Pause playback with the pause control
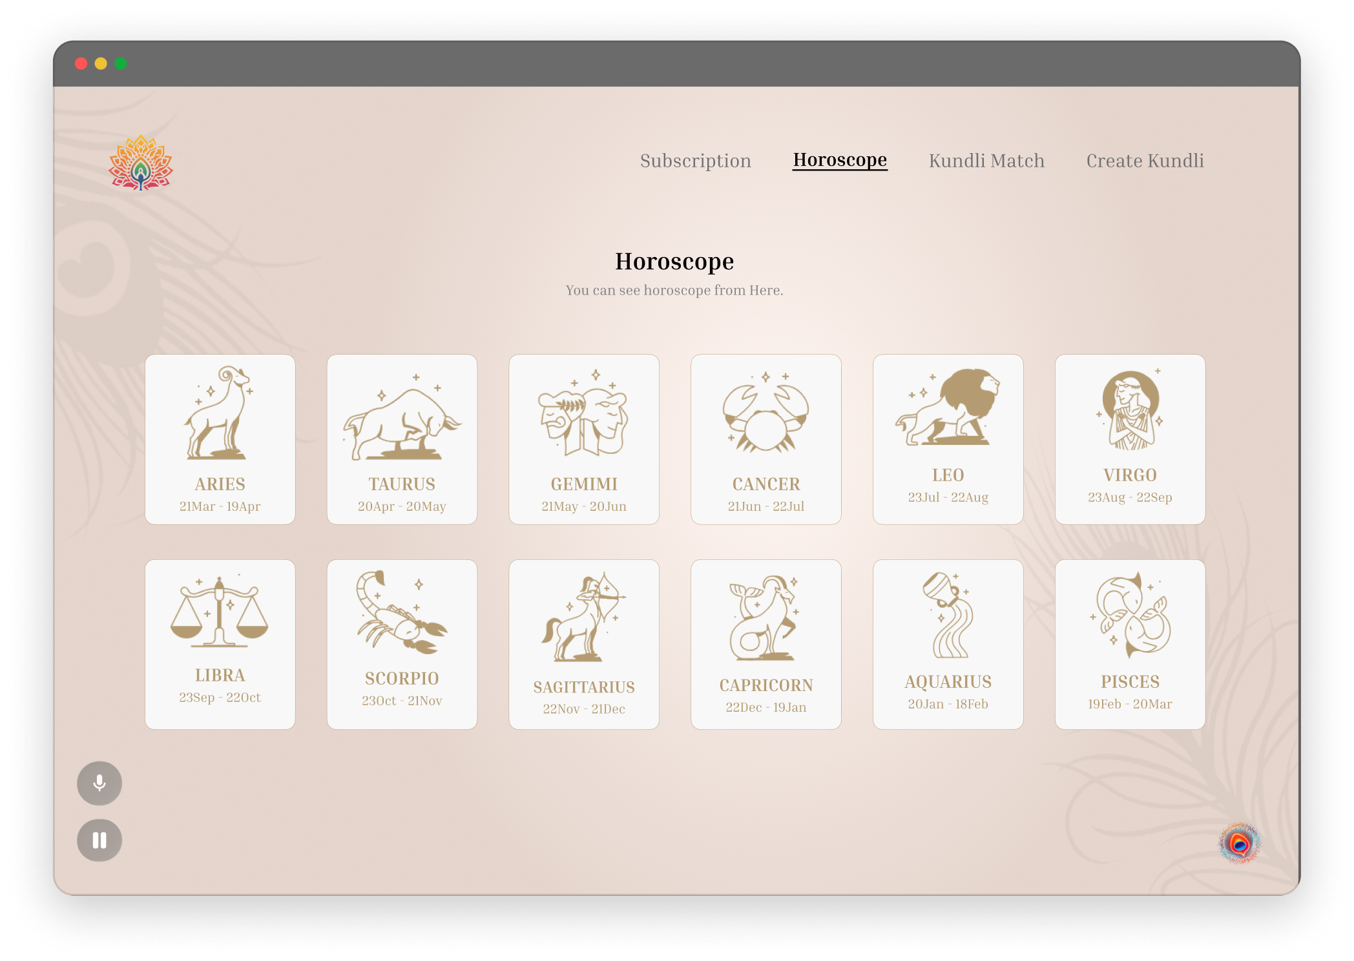1354x961 pixels. click(99, 840)
